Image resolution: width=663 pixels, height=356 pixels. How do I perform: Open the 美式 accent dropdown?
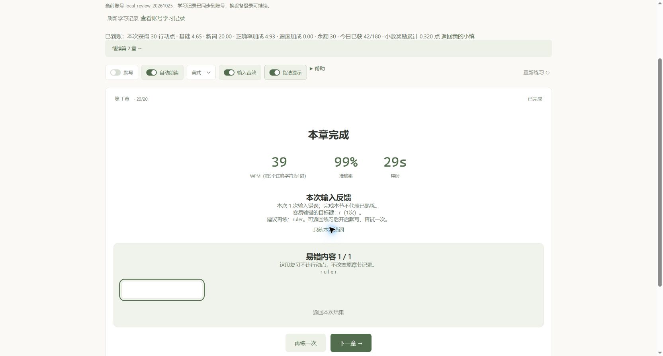tap(201, 72)
